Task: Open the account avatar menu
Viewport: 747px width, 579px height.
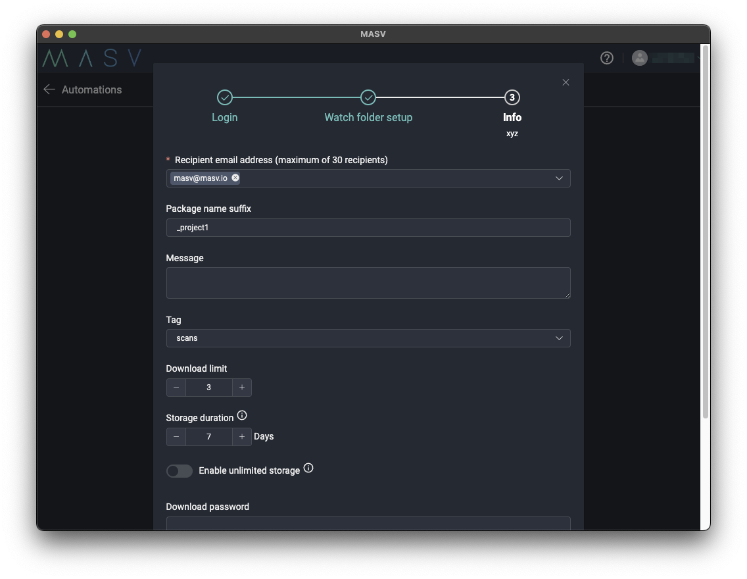Action: click(640, 58)
